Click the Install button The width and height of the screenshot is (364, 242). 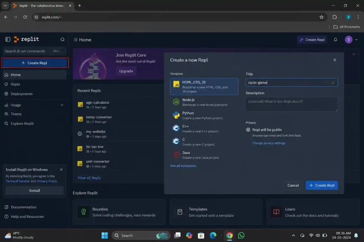[34, 190]
